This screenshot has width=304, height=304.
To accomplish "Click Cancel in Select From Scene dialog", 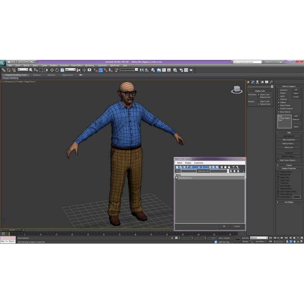I will coord(237,226).
